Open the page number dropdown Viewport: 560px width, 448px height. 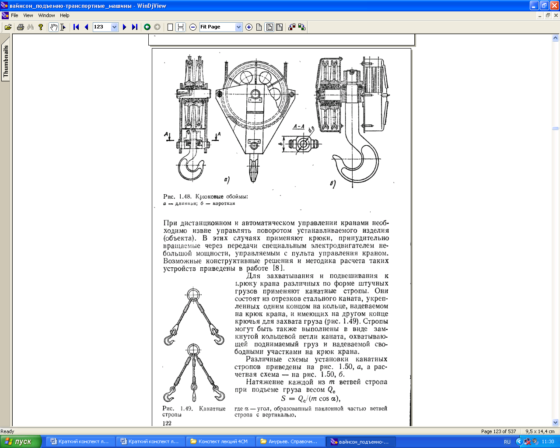(x=115, y=27)
